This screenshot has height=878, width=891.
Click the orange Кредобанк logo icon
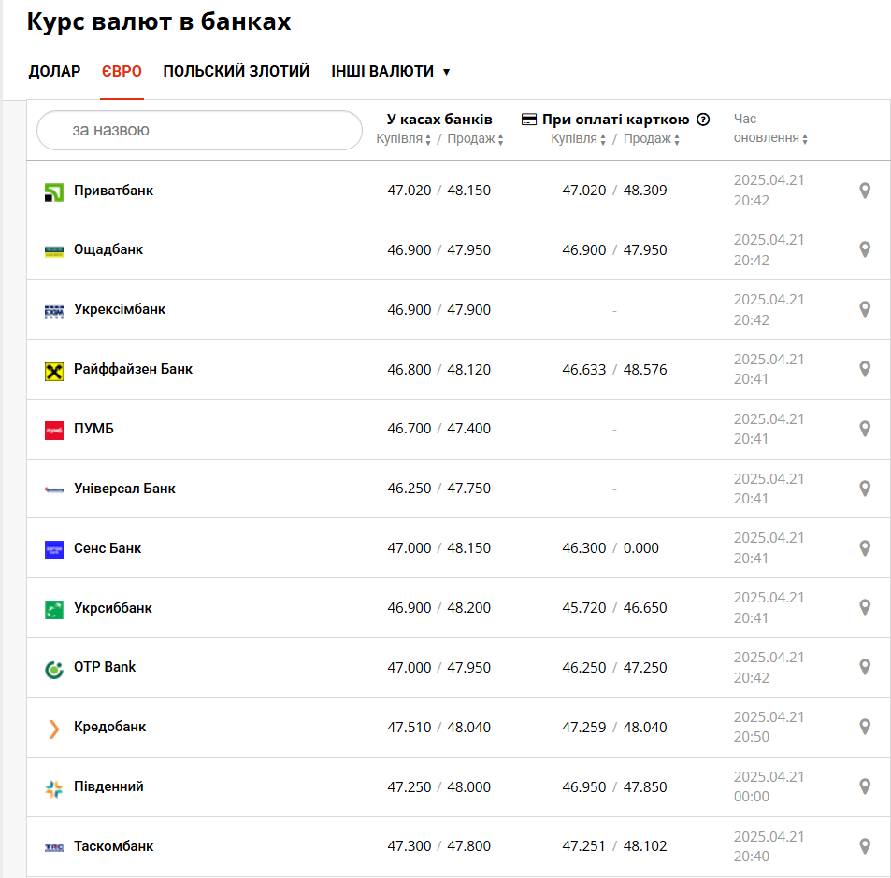click(x=54, y=729)
